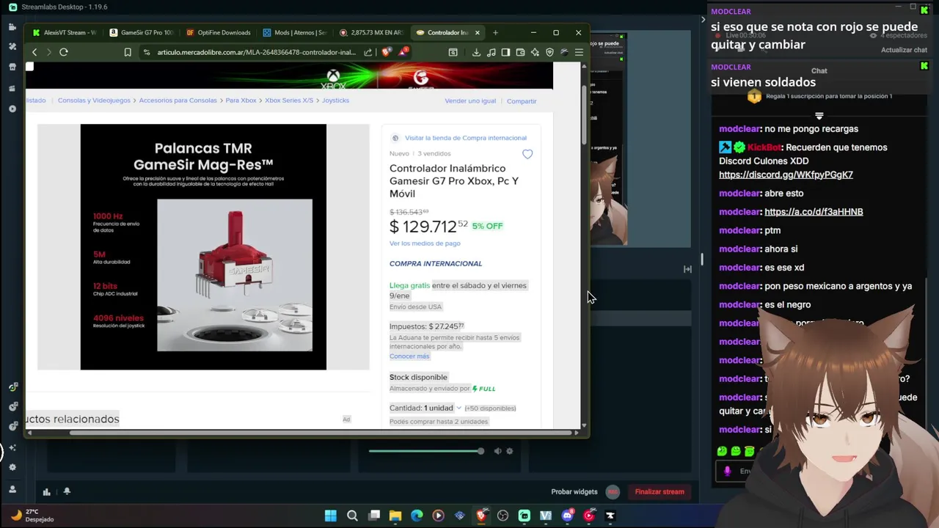Open Streamlabs themes icon in sidebar

12,46
